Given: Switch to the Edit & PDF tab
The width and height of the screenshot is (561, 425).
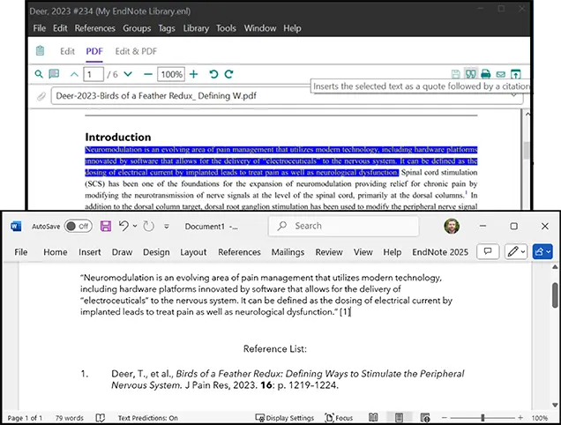Looking at the screenshot, I should coord(136,51).
